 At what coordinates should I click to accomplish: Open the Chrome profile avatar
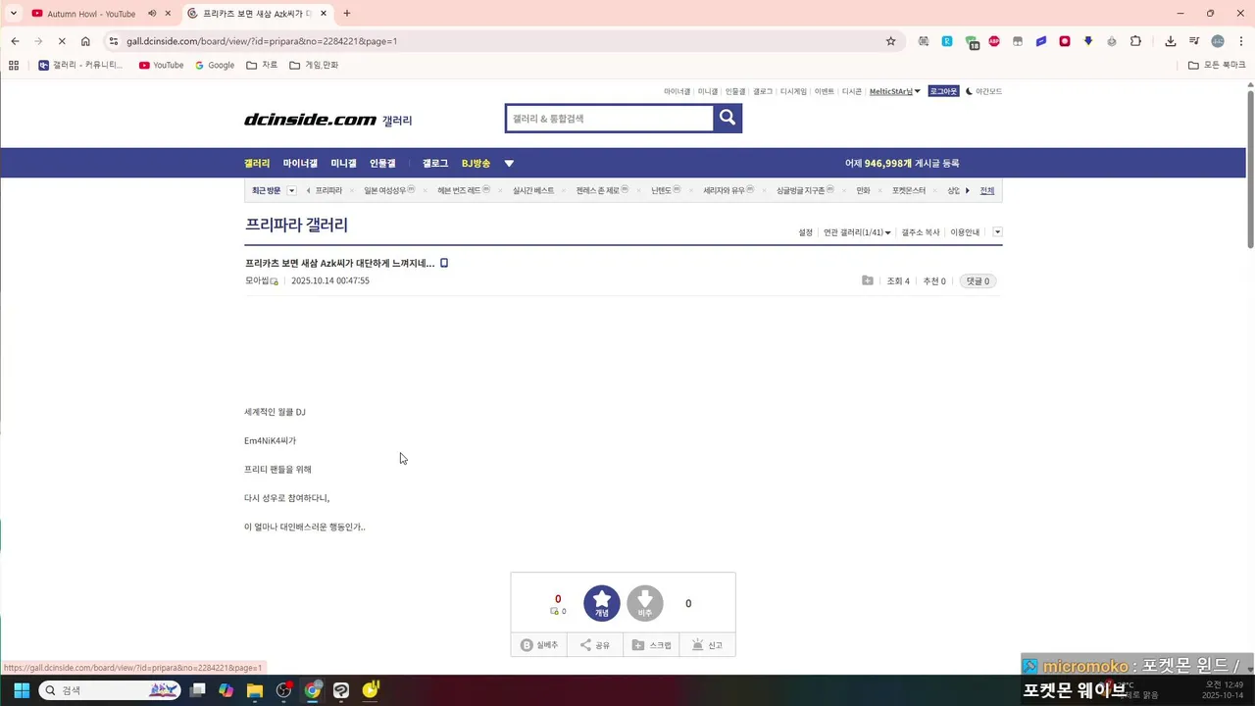[x=1218, y=41]
